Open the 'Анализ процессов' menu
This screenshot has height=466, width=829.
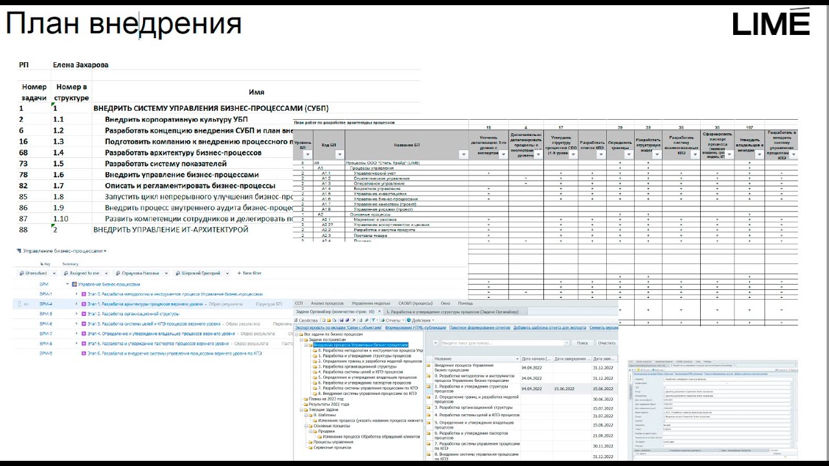[327, 303]
